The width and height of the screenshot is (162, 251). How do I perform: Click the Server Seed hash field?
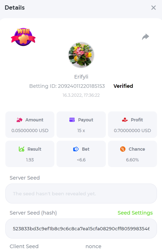coord(81,229)
